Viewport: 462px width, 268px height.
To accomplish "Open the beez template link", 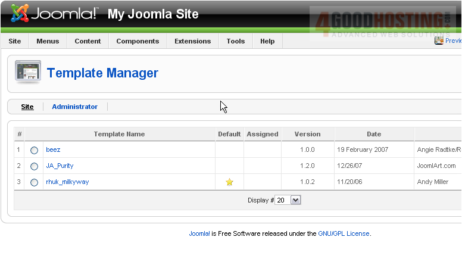I will [x=53, y=149].
